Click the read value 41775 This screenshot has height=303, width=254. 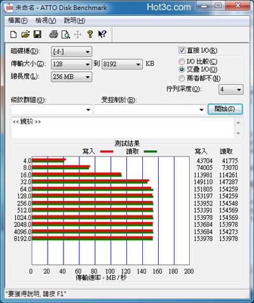230,161
